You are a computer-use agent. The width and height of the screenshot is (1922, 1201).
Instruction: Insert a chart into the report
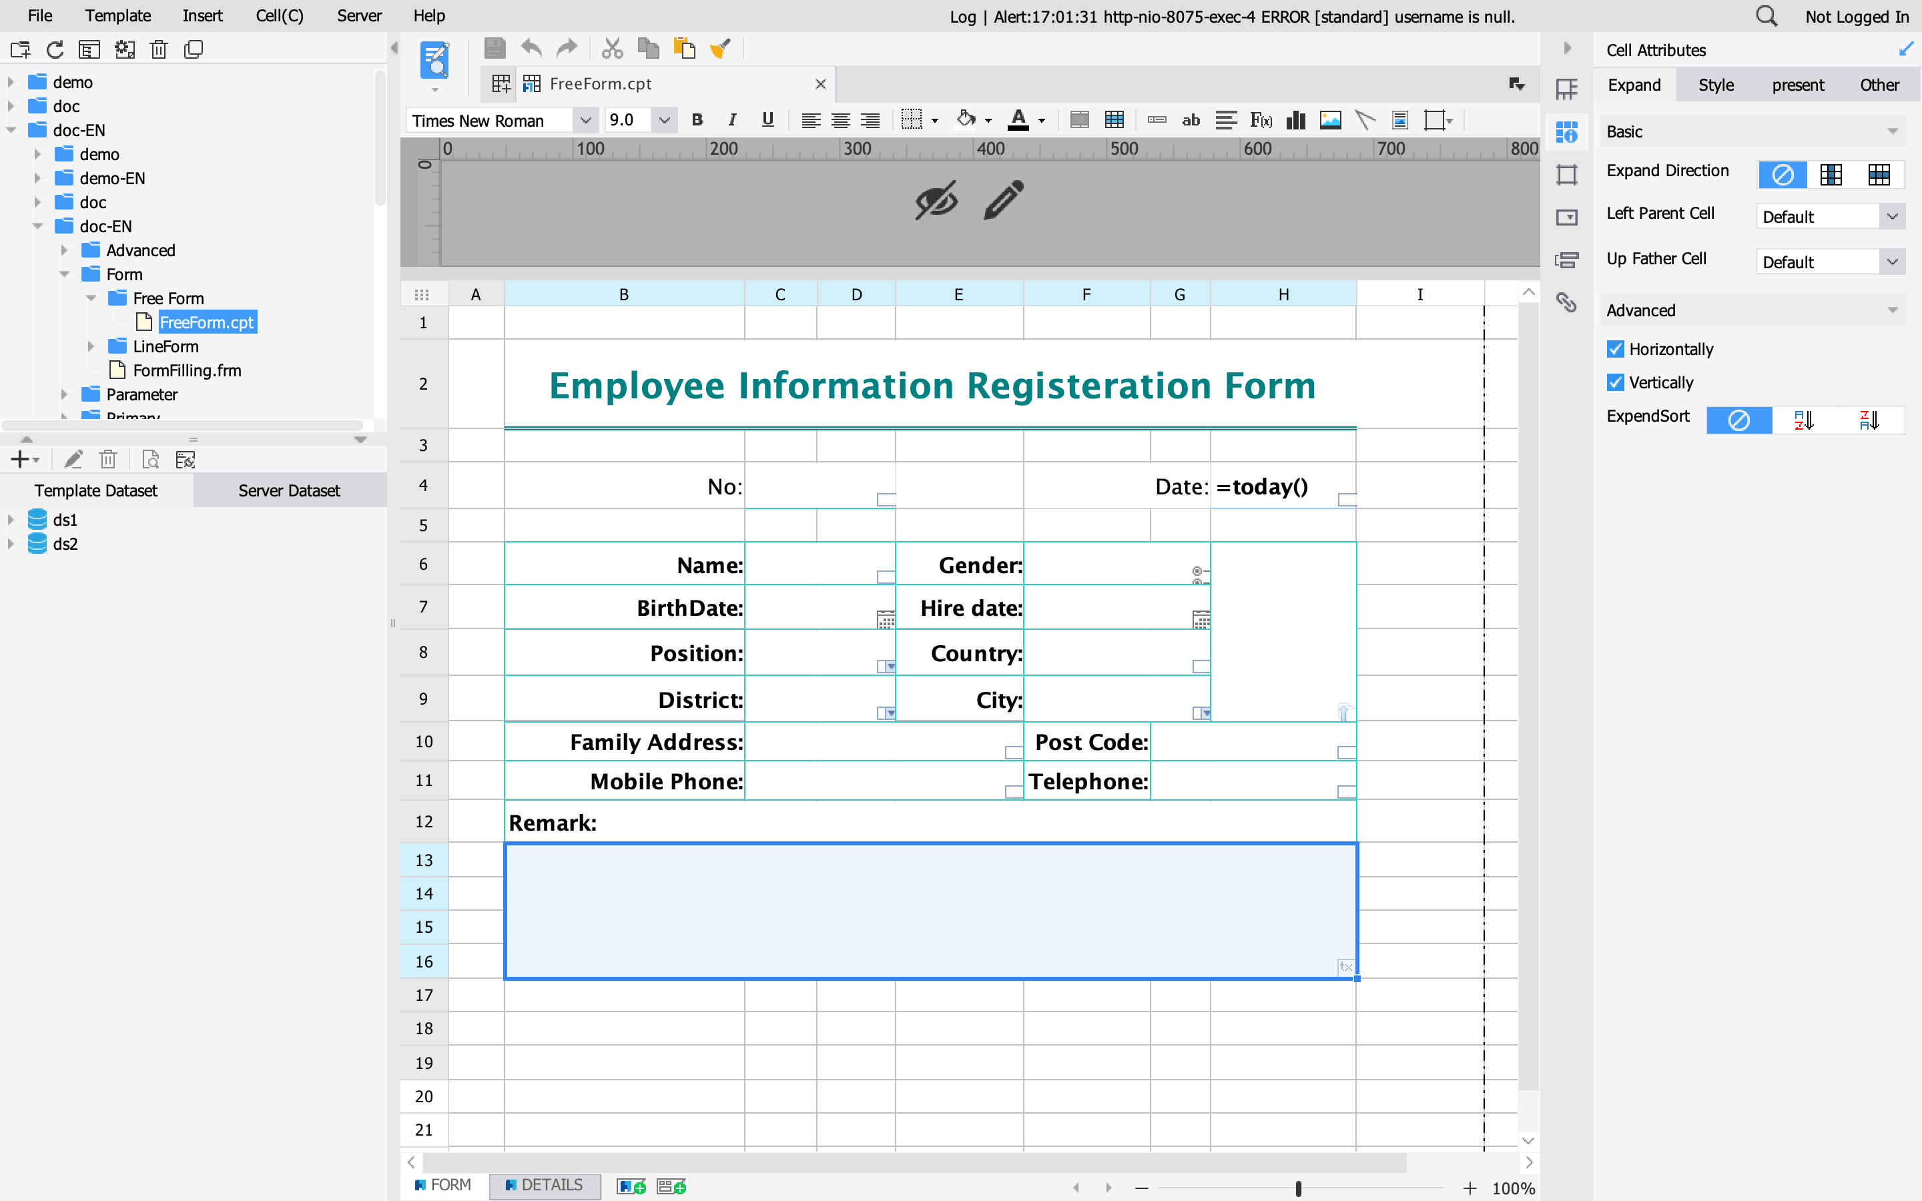[x=1295, y=120]
